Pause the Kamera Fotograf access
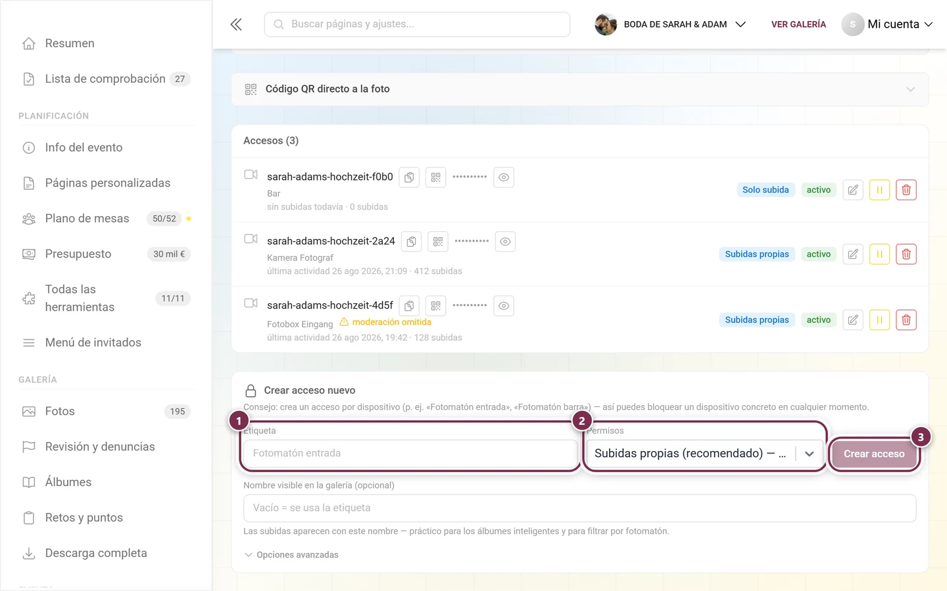 [879, 254]
